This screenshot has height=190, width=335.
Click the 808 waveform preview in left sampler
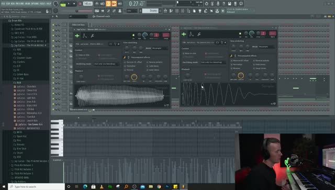(121, 96)
